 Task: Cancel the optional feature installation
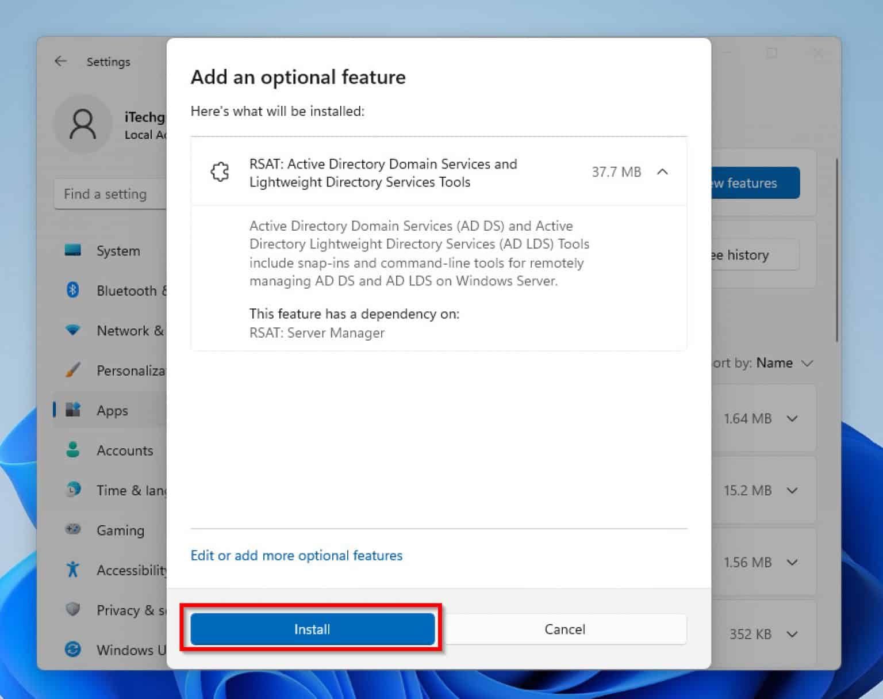(565, 629)
